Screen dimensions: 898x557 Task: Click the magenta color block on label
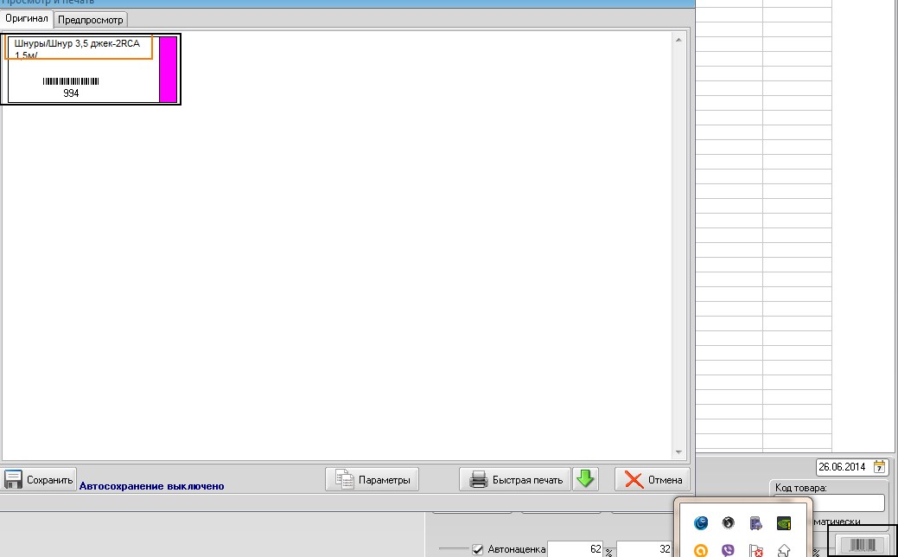(169, 70)
